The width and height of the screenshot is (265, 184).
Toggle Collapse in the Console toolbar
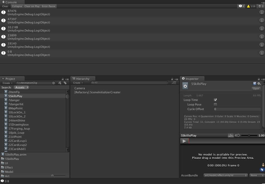(17, 6)
